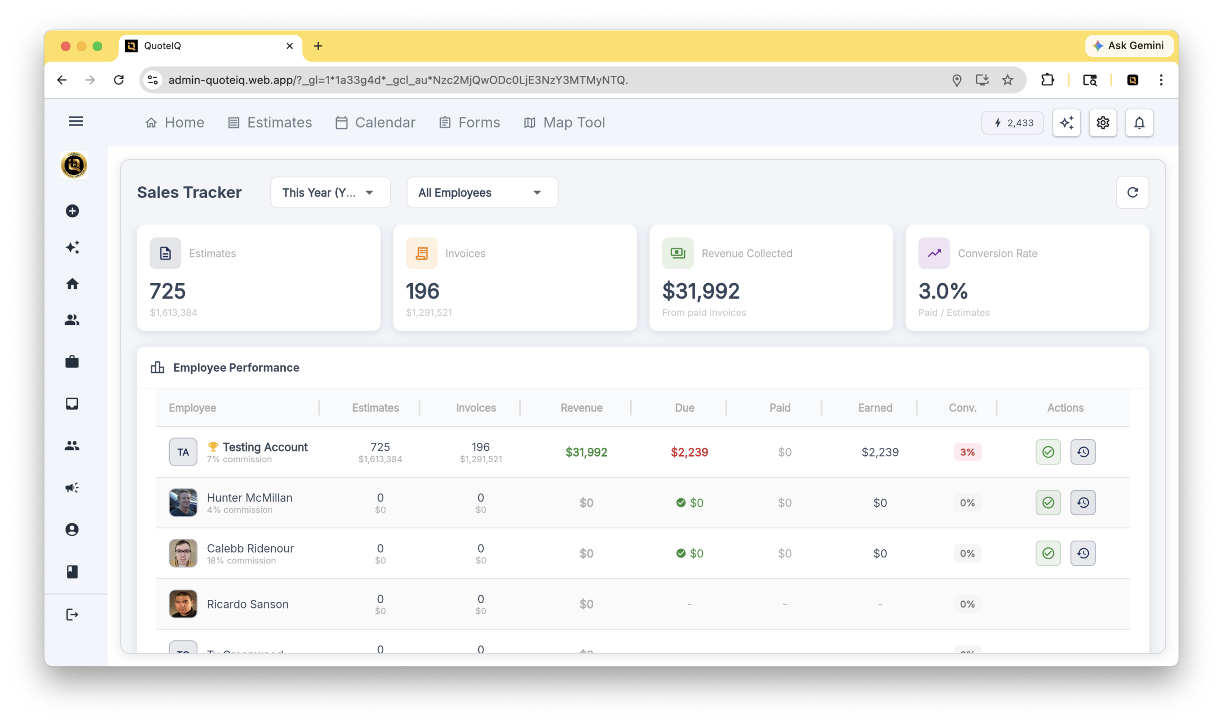Open the AI sparkles icon in the sidebar

[x=72, y=247]
